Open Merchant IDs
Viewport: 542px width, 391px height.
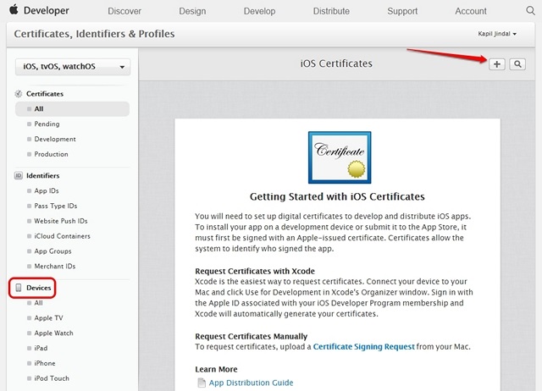(x=54, y=267)
